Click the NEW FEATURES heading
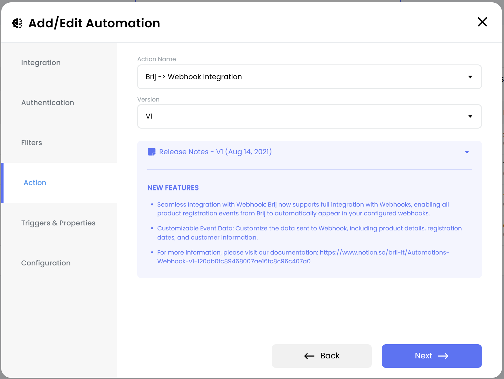The image size is (504, 379). pos(173,188)
